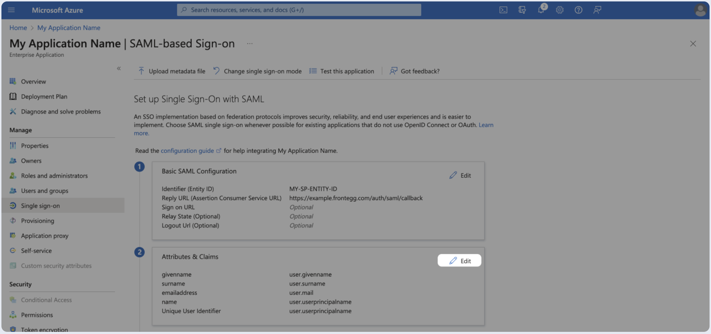Viewport: 711px width, 334px height.
Task: Open the Cloud Shell icon
Action: (503, 10)
